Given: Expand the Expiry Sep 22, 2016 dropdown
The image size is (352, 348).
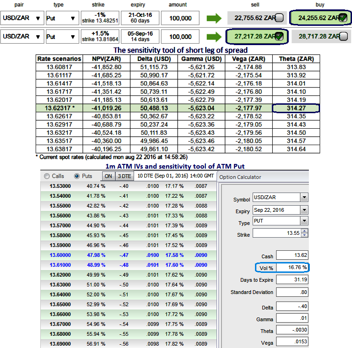Looking at the screenshot, I should pos(305,209).
